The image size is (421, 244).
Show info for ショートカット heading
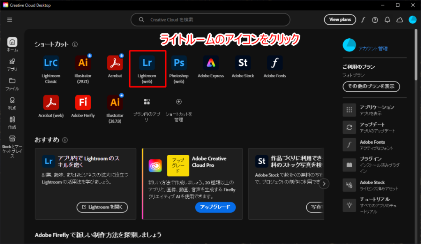pos(75,44)
